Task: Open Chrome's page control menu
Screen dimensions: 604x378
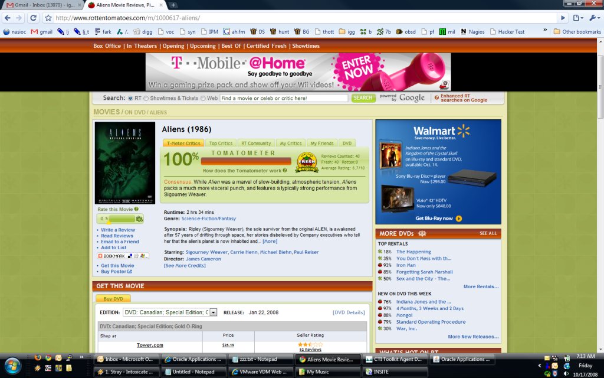Action: coord(578,18)
